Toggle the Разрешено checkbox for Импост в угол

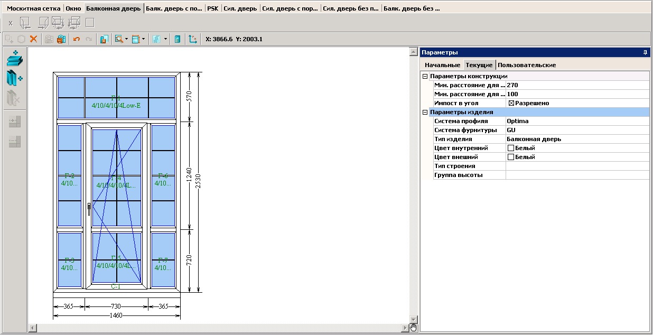pos(511,103)
